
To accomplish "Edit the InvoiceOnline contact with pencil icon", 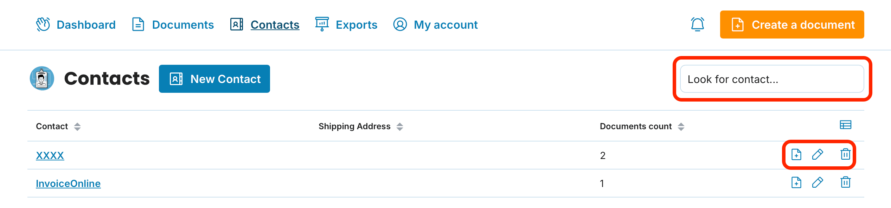I will 818,182.
